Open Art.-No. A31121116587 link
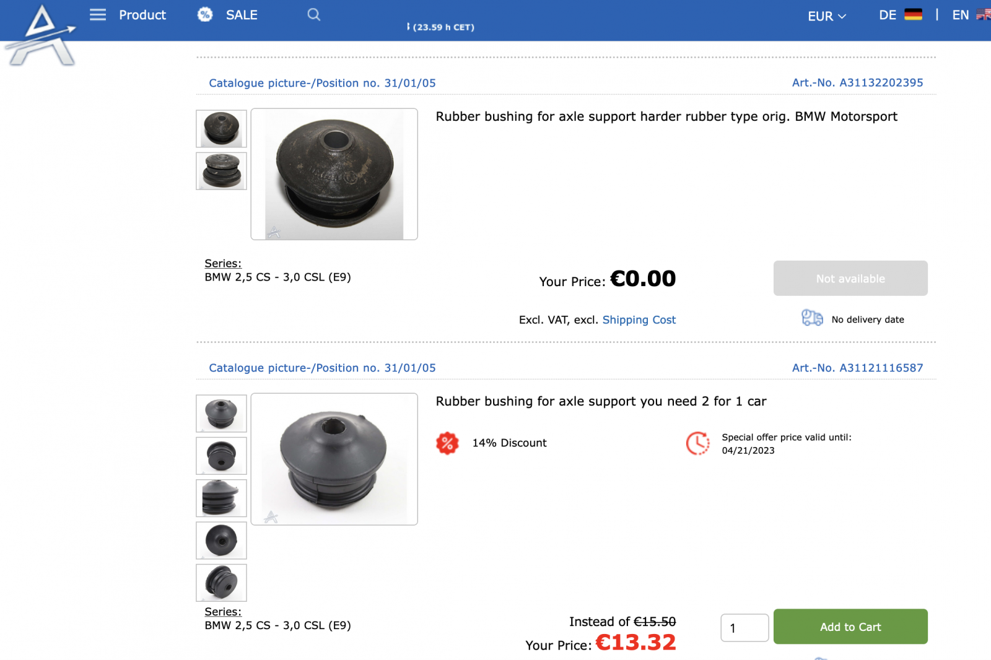The width and height of the screenshot is (991, 660). point(858,368)
